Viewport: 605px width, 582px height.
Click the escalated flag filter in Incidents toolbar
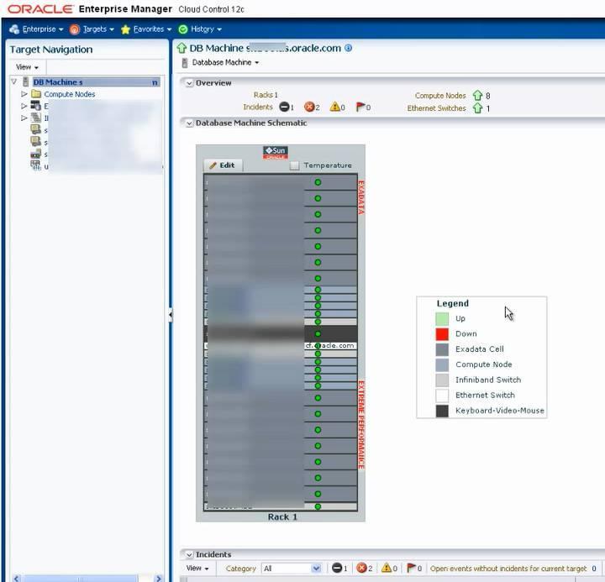(411, 568)
